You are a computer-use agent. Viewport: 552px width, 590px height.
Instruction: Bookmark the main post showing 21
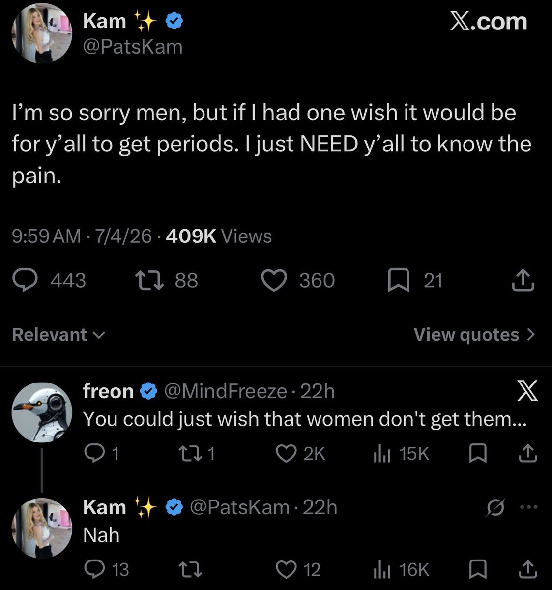click(x=398, y=281)
